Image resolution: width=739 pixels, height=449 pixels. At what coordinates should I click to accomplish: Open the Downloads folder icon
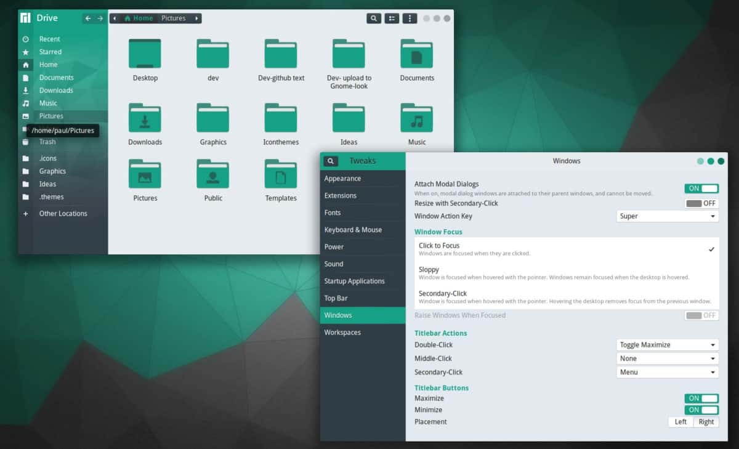pyautogui.click(x=145, y=117)
